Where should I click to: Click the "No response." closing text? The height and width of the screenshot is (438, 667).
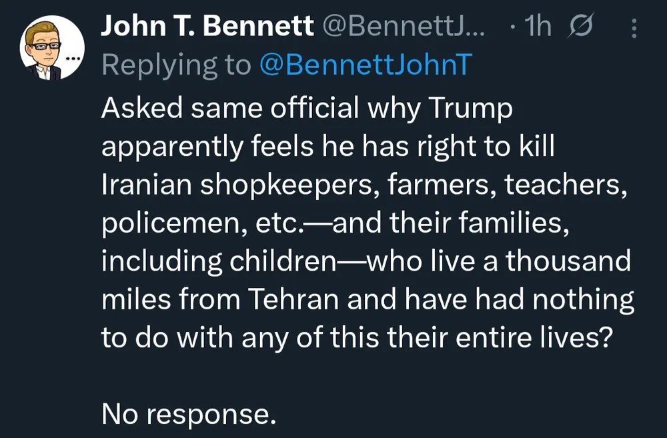click(x=189, y=414)
